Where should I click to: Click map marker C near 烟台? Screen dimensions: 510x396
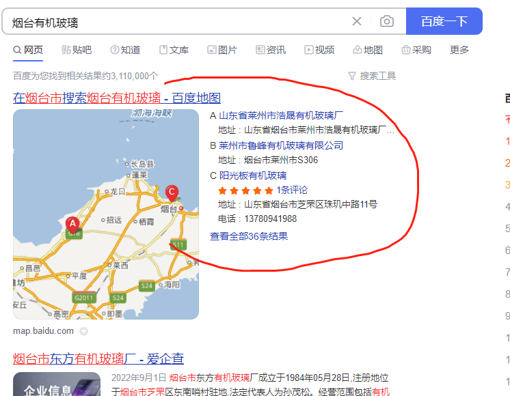tap(172, 193)
